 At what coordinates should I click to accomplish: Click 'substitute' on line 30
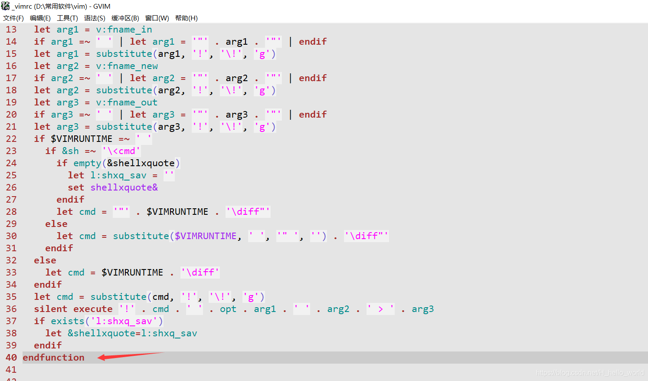141,236
